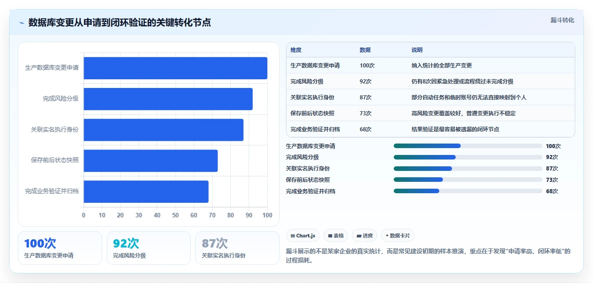The height and width of the screenshot is (283, 593).
Task: Click the 关联实名执行身份 bar in chart
Action: (163, 130)
